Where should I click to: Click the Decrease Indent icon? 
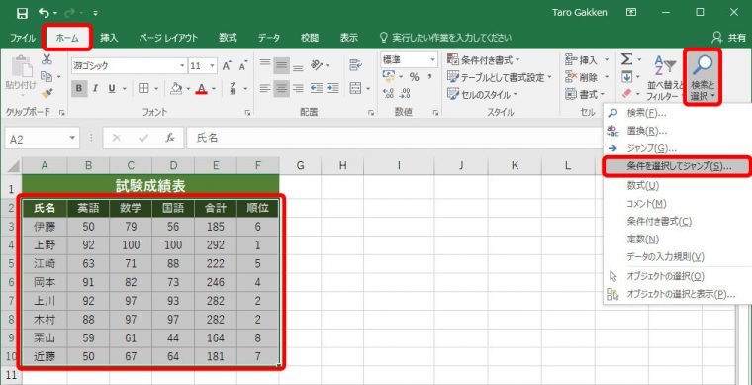click(316, 88)
